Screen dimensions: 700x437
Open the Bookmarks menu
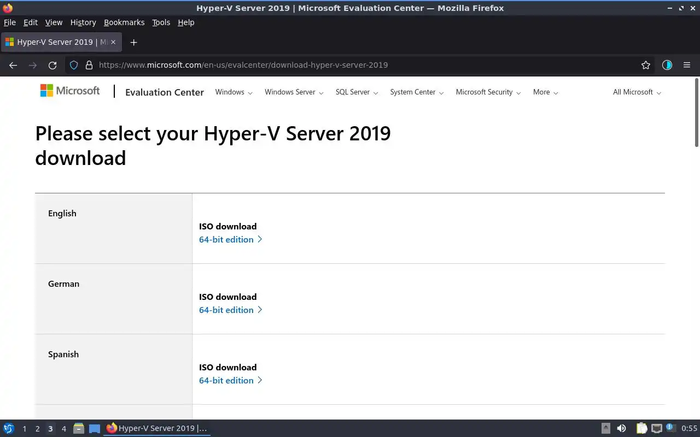(x=124, y=22)
